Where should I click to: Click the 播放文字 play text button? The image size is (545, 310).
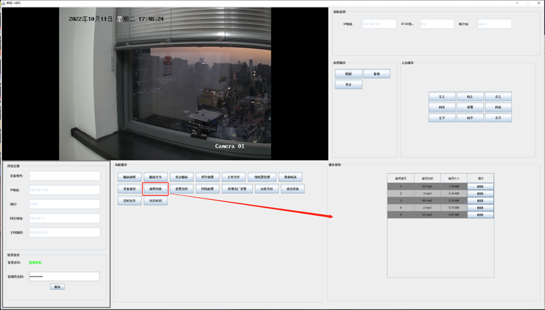coord(156,177)
